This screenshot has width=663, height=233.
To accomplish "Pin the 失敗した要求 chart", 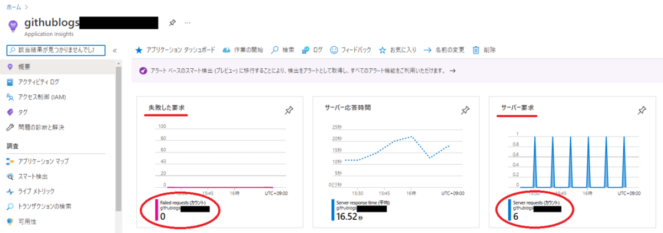I will click(288, 111).
